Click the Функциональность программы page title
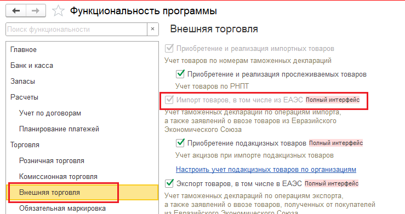This screenshot has width=405, height=214. [144, 11]
